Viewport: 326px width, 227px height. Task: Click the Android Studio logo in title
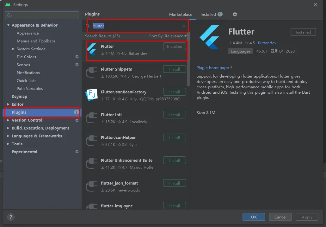pyautogui.click(x=8, y=4)
